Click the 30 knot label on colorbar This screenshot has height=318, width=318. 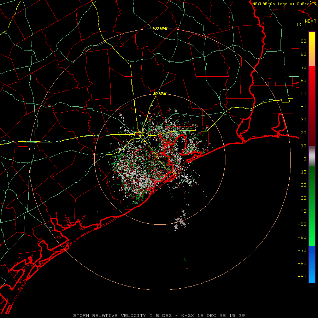click(x=304, y=120)
